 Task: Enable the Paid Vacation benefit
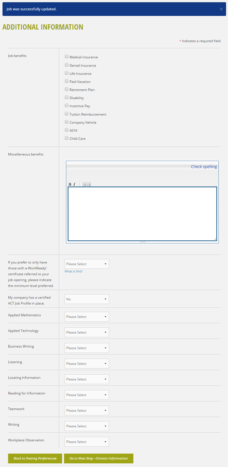coord(67,81)
